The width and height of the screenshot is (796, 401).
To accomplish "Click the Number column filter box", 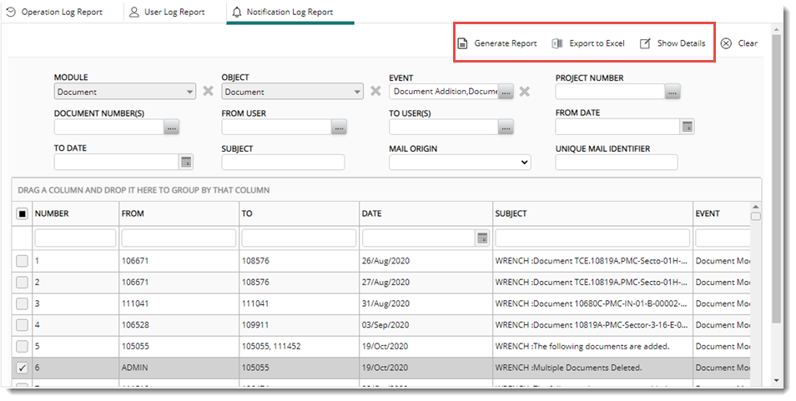I will [75, 238].
